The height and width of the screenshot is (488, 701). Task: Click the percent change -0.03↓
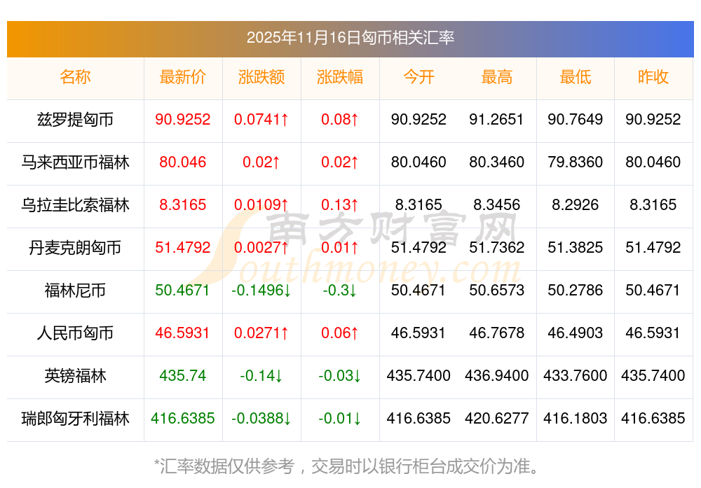click(340, 375)
